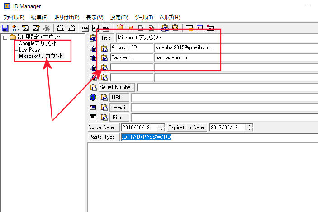The height and width of the screenshot is (212, 318).
Task: Click the copy icon of second blank field row
Action: (93, 77)
